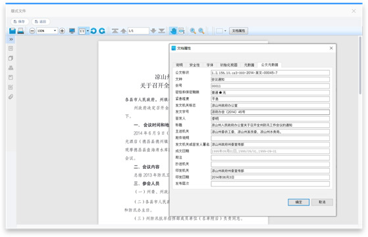Click the 1:1 actual size icon
This screenshot has height=237, width=368.
[82, 31]
